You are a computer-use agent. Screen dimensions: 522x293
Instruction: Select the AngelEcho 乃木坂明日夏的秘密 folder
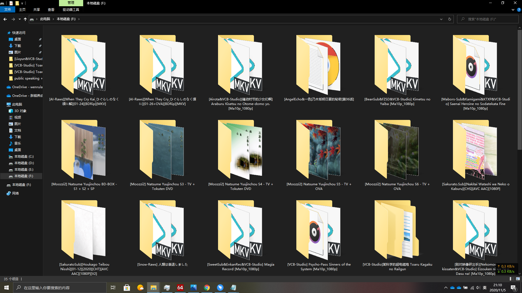click(x=319, y=68)
